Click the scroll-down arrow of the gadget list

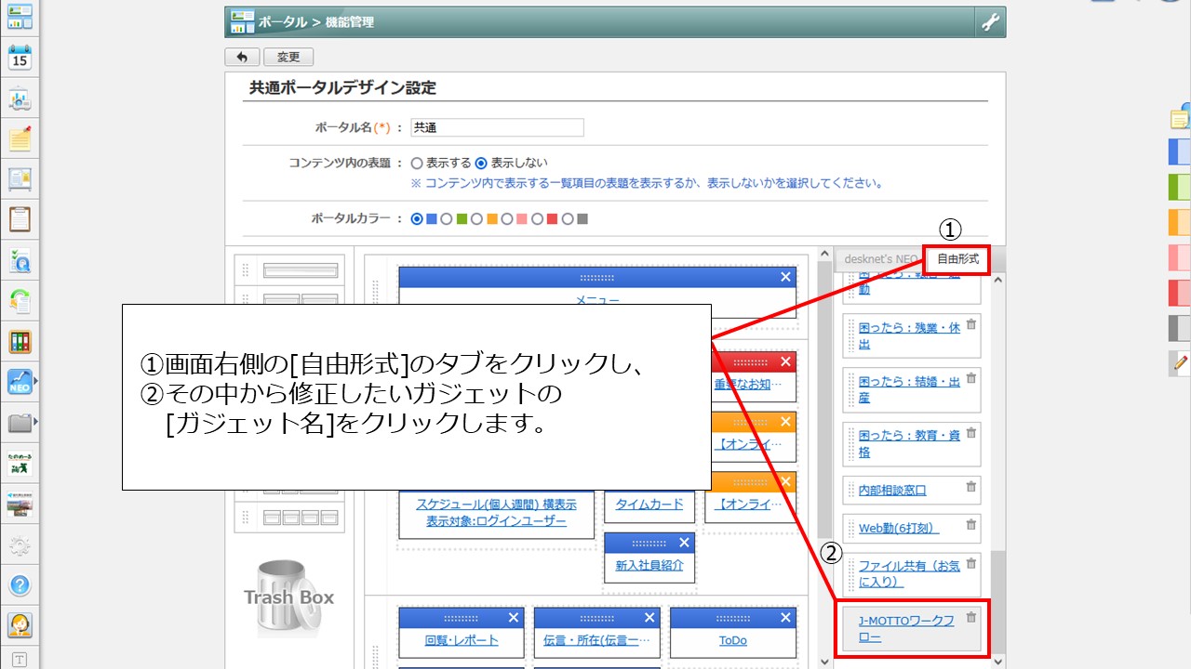(x=999, y=661)
